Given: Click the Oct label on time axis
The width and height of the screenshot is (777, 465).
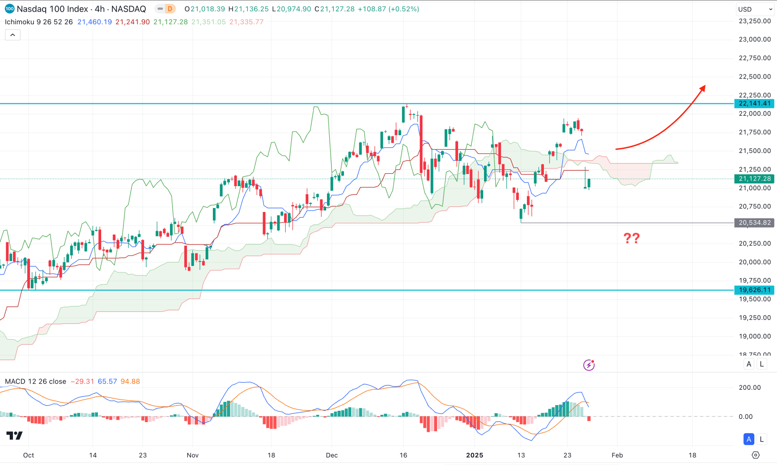Looking at the screenshot, I should [x=29, y=455].
